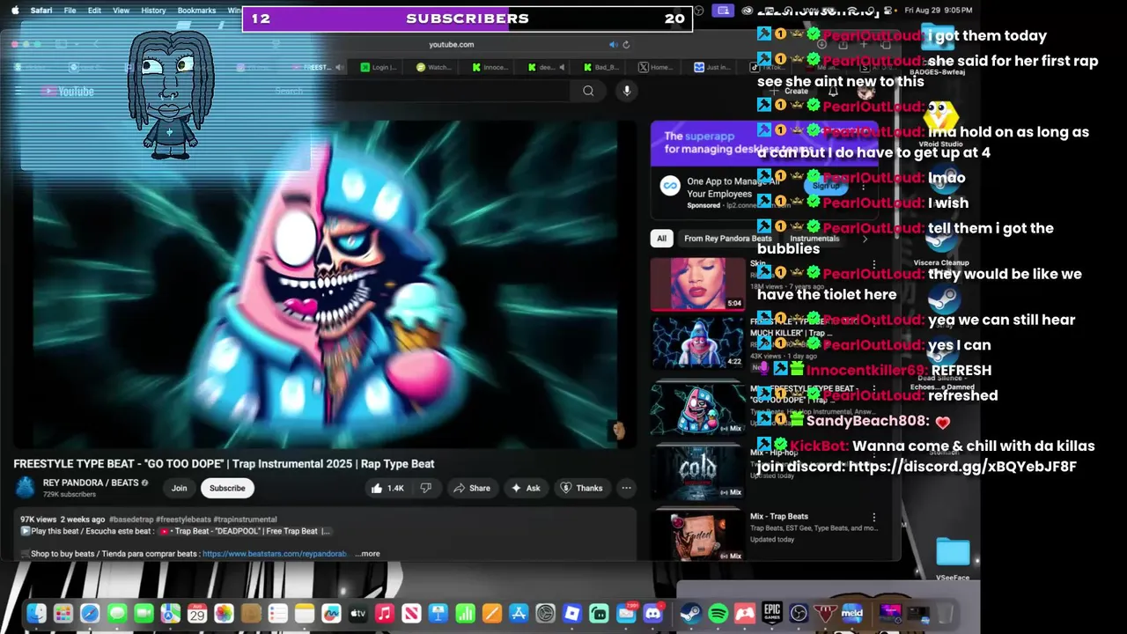Screen dimensions: 1127x634
Task: Open Meld app in the dock
Action: [852, 614]
